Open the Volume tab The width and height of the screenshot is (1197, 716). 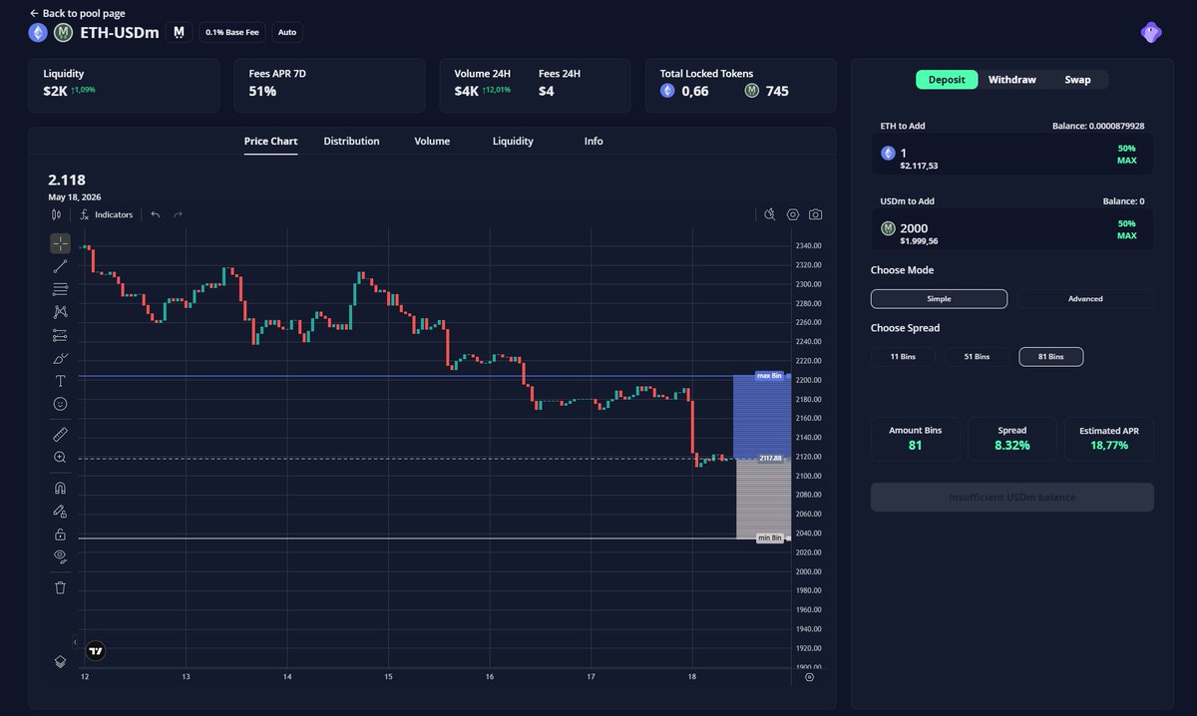432,142
